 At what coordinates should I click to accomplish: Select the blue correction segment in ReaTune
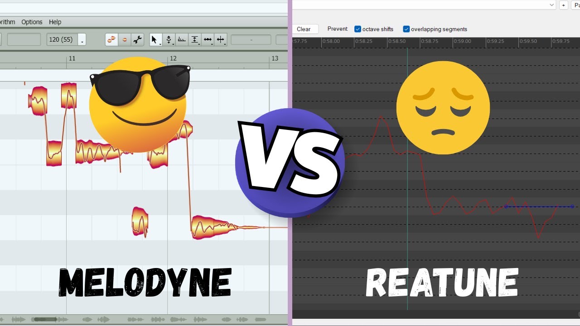[x=539, y=206]
